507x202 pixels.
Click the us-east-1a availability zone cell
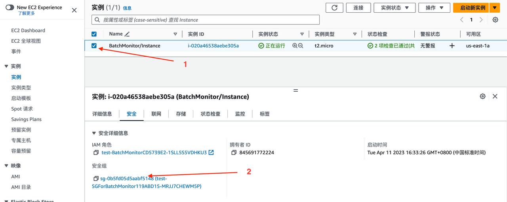click(x=478, y=46)
